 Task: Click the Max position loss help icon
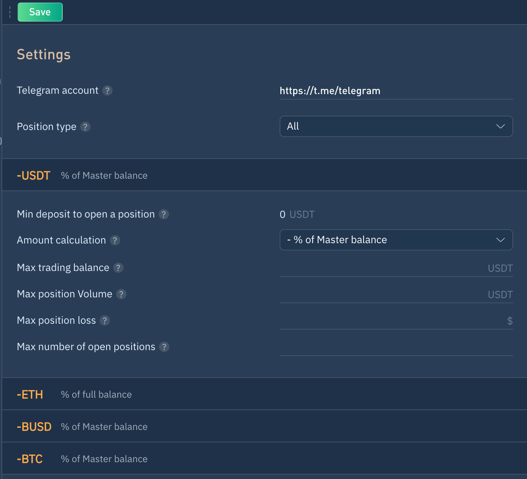[x=105, y=320]
